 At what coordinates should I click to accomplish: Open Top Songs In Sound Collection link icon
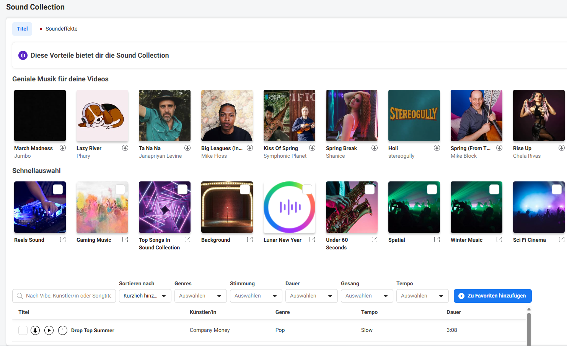[187, 239]
